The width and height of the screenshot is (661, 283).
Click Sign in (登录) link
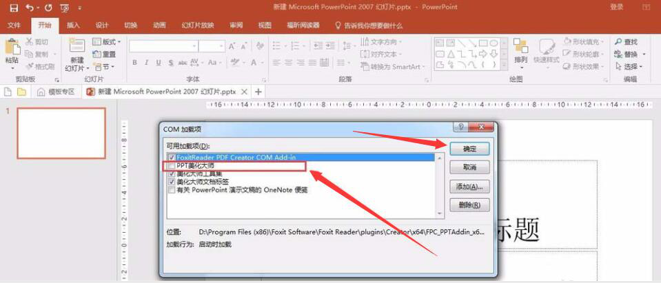click(x=617, y=7)
